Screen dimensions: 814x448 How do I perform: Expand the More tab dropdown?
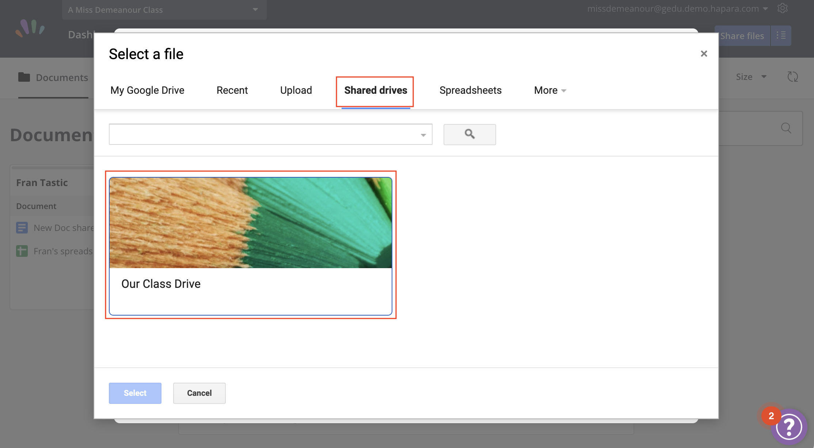pos(550,90)
